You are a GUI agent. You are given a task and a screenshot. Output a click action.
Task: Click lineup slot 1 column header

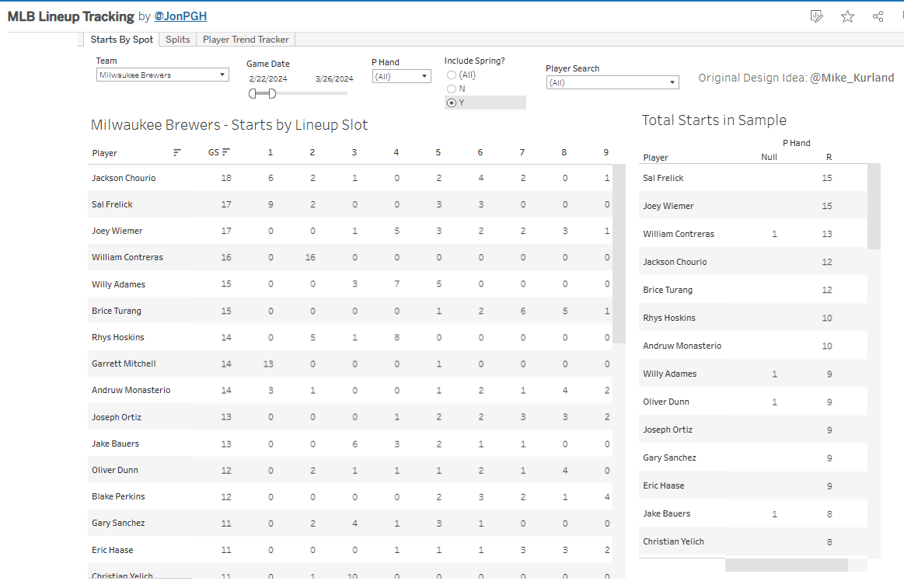[271, 153]
